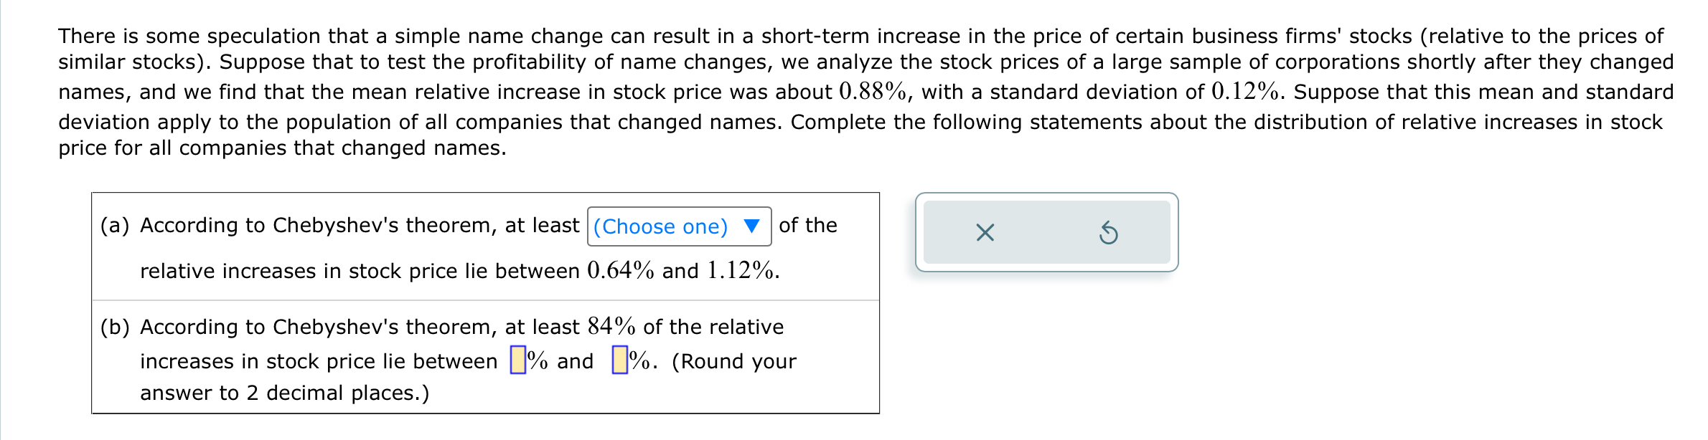Select the yellow input field before the first %

[518, 360]
